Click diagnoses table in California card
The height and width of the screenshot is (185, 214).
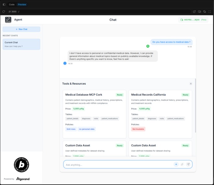tap(152, 118)
